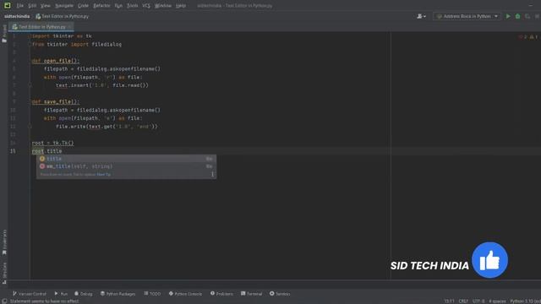Click the yellow warning count indicator
The image size is (541, 304).
(533, 36)
